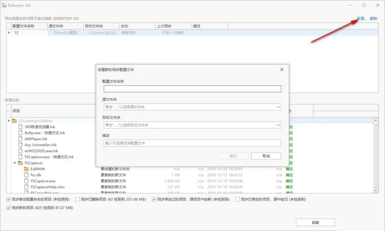The width and height of the screenshot is (385, 231).
Task: Click the source path cell D:\tools\桌面\
Action: click(65, 32)
